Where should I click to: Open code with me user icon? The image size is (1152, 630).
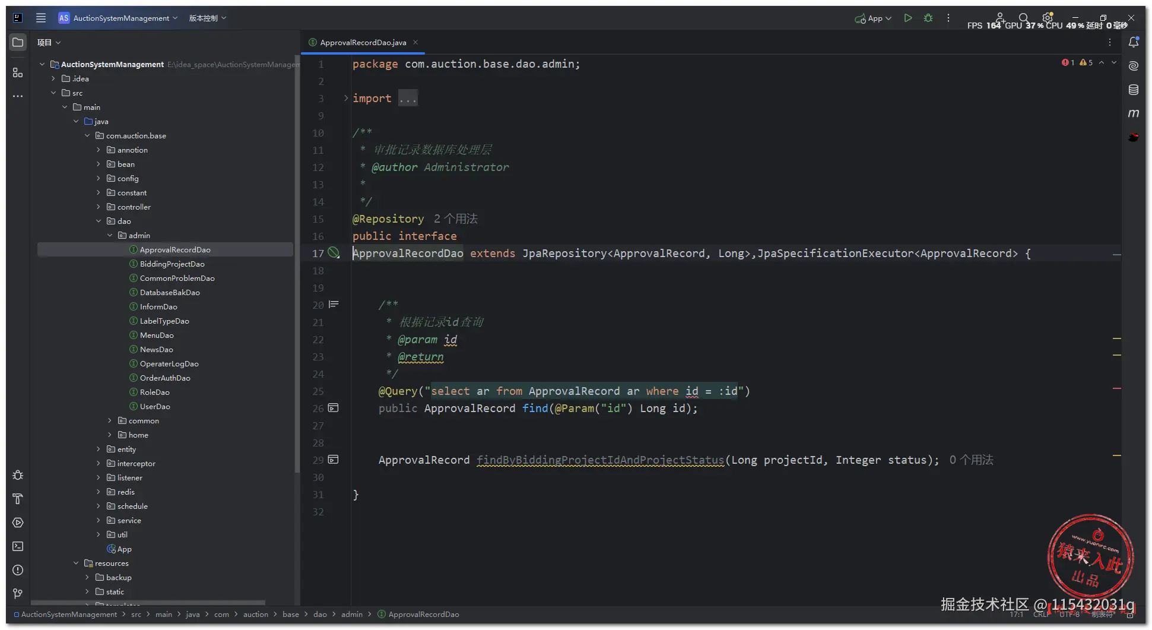(1000, 17)
